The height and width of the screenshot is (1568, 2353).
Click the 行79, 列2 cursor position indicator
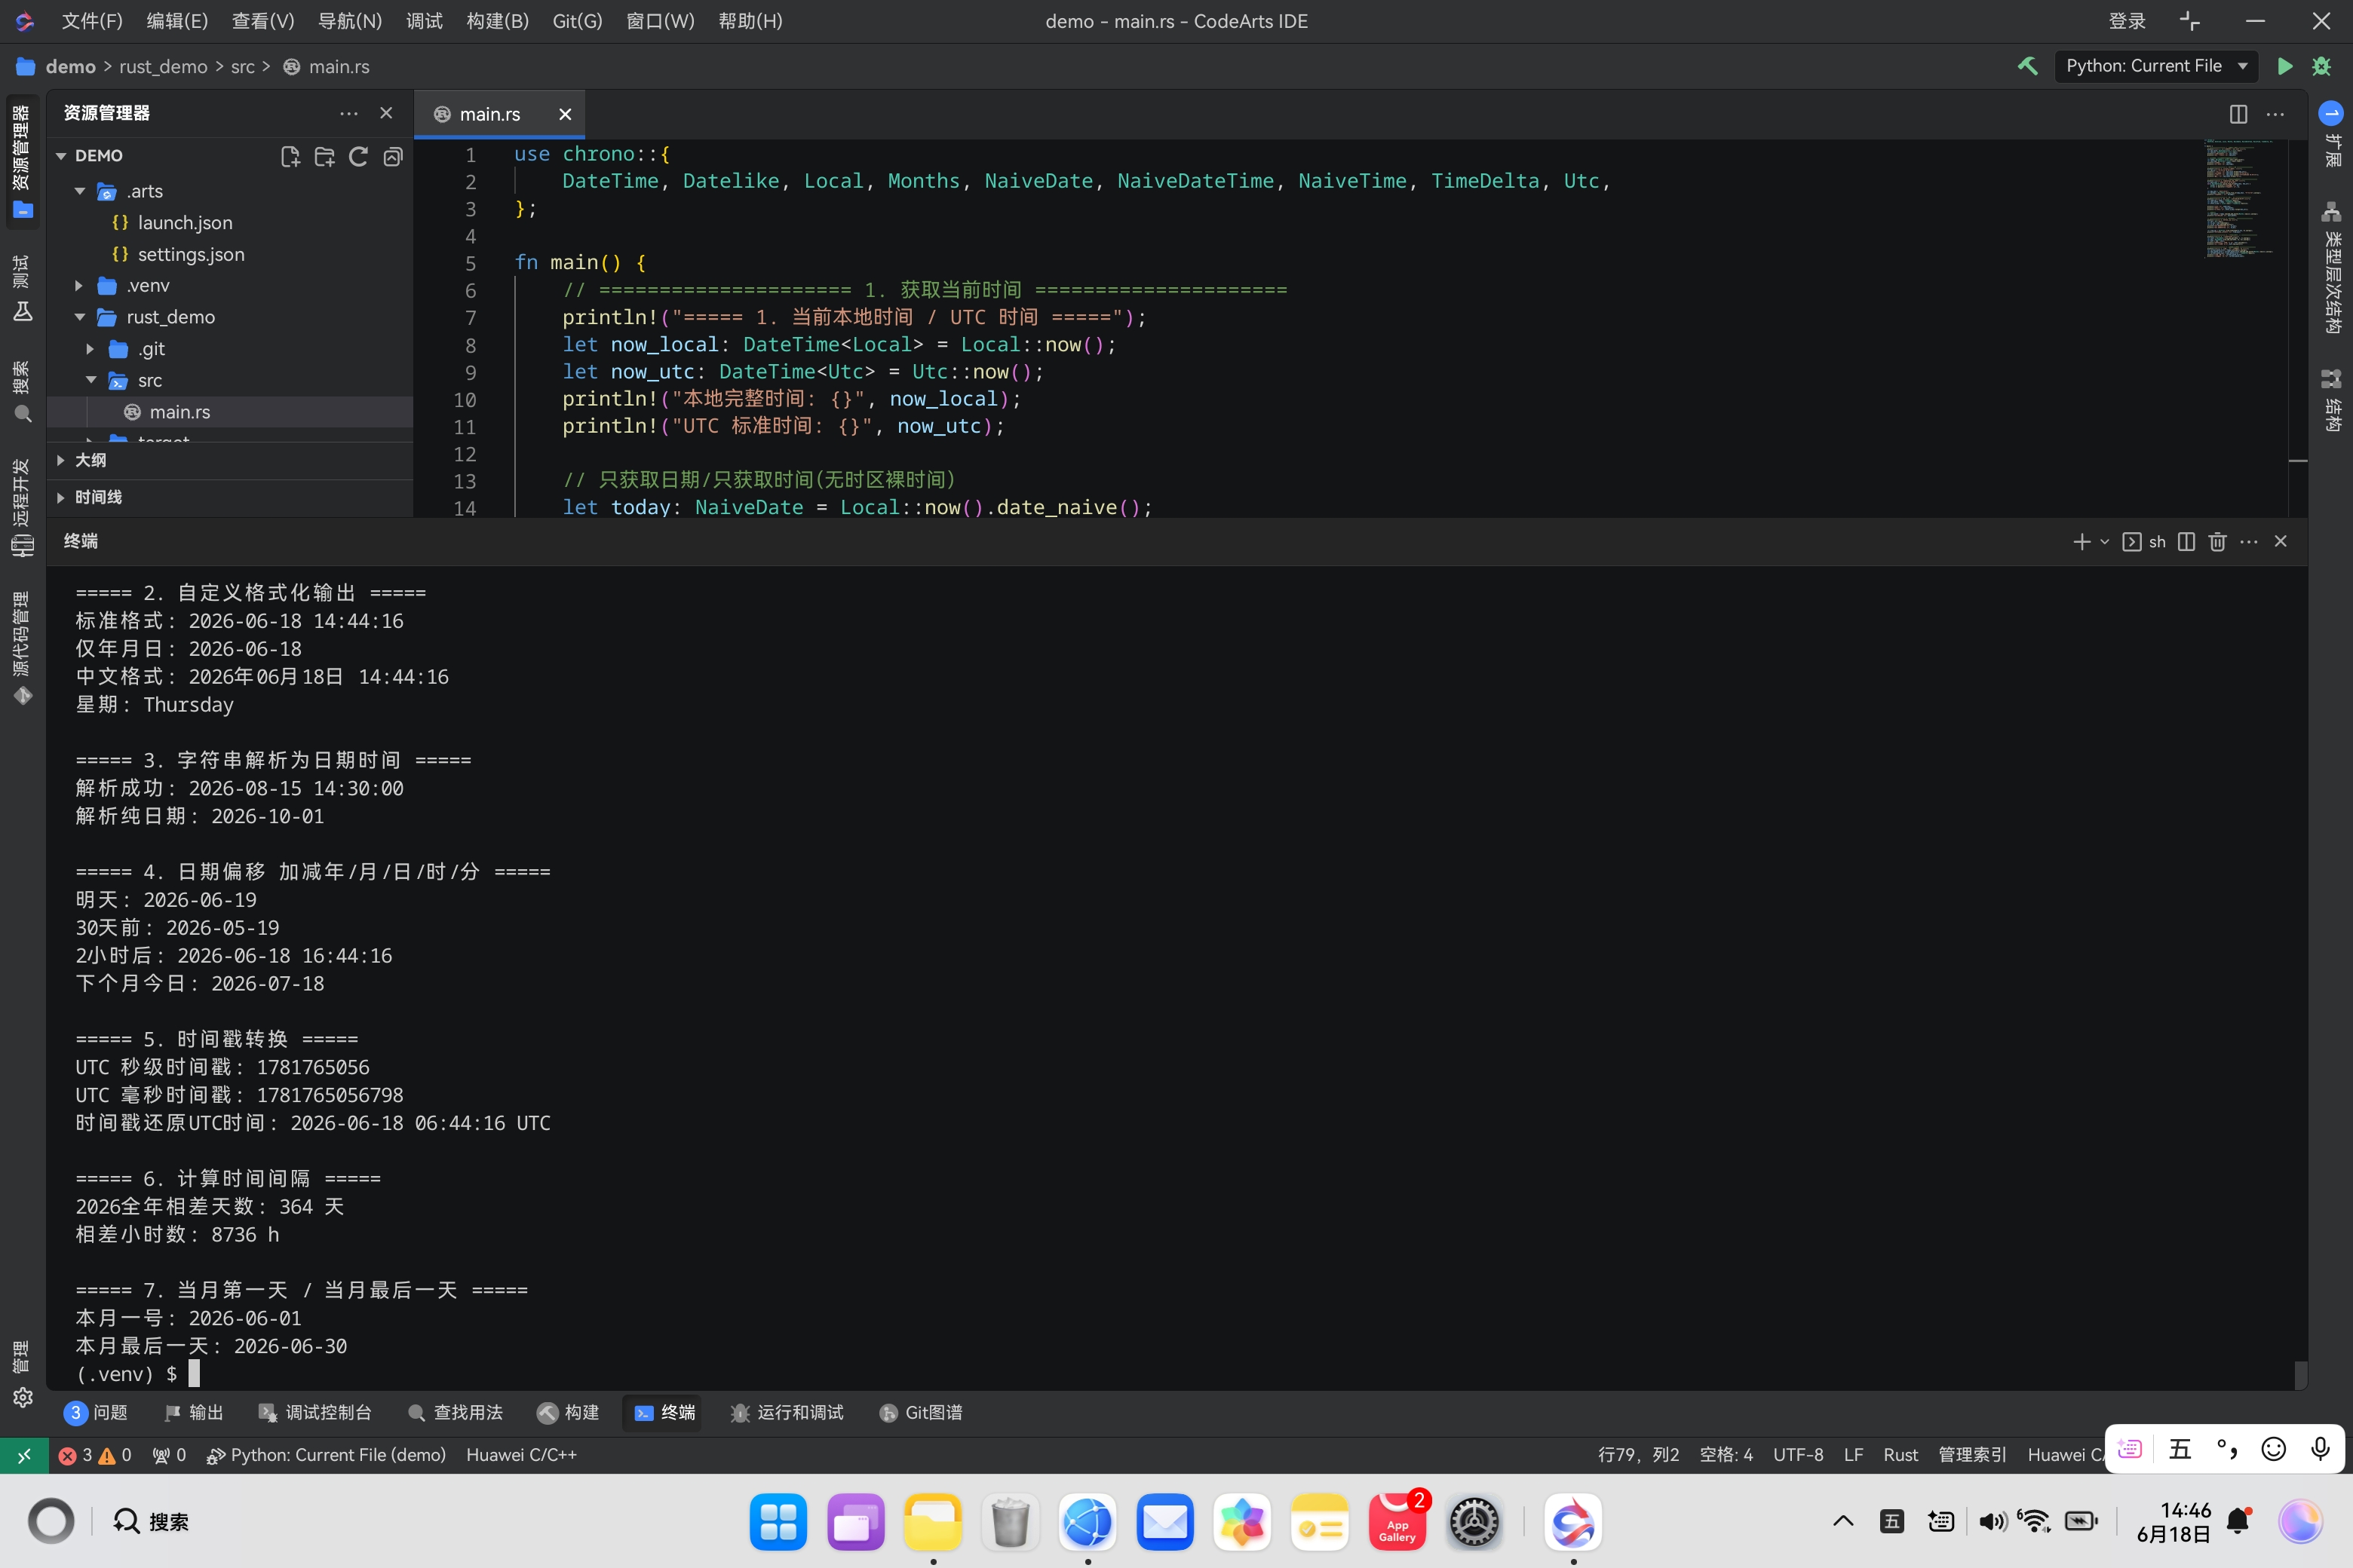[1638, 1455]
